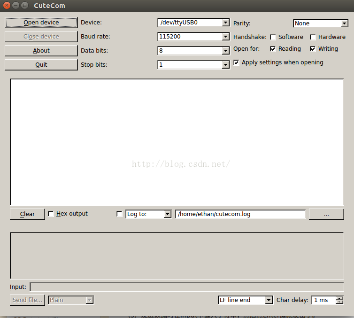Uncheck the Writing checkbox
Image resolution: width=354 pixels, height=318 pixels.
[313, 49]
